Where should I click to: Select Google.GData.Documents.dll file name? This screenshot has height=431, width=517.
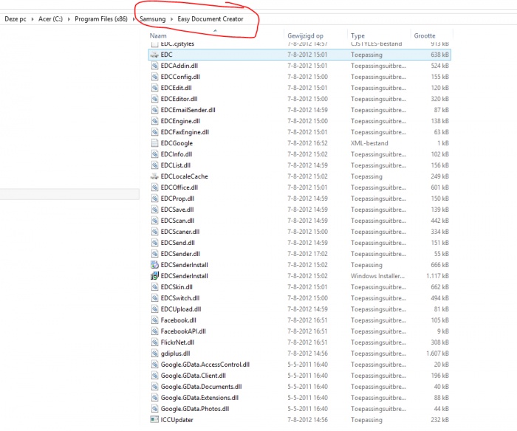pyautogui.click(x=201, y=387)
